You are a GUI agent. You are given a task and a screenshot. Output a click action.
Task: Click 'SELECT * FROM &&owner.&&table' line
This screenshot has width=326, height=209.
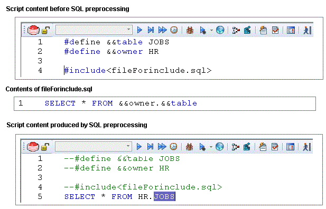pos(121,103)
